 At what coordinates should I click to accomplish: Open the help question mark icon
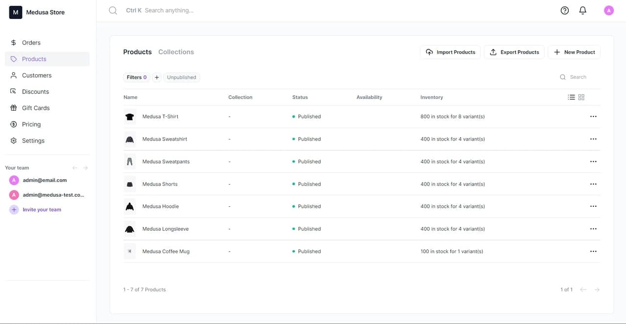[x=565, y=10]
